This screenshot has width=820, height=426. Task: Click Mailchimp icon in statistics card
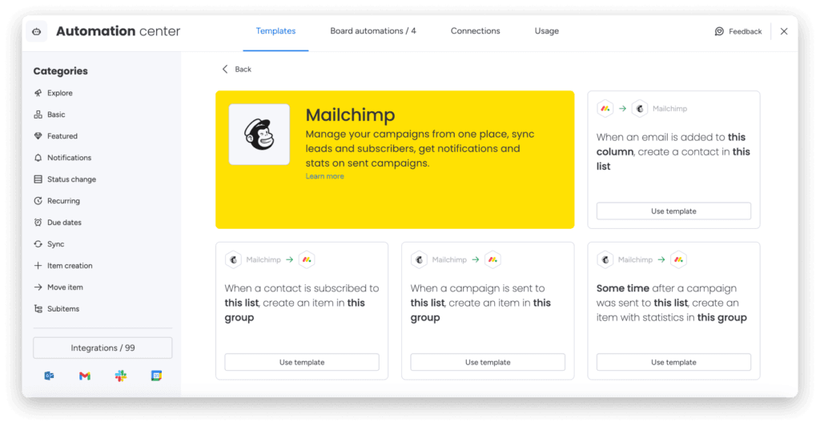605,259
